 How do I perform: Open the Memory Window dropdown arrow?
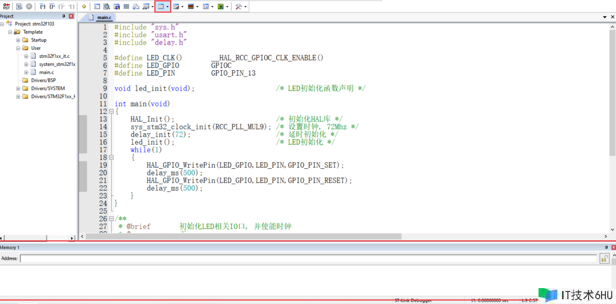click(x=167, y=7)
